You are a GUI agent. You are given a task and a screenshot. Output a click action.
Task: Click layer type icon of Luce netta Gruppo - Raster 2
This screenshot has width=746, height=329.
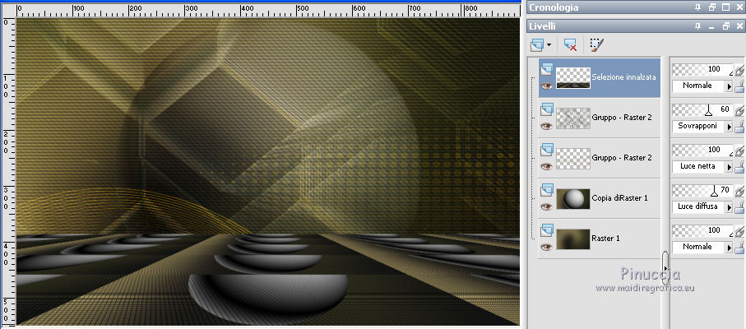coord(547,151)
